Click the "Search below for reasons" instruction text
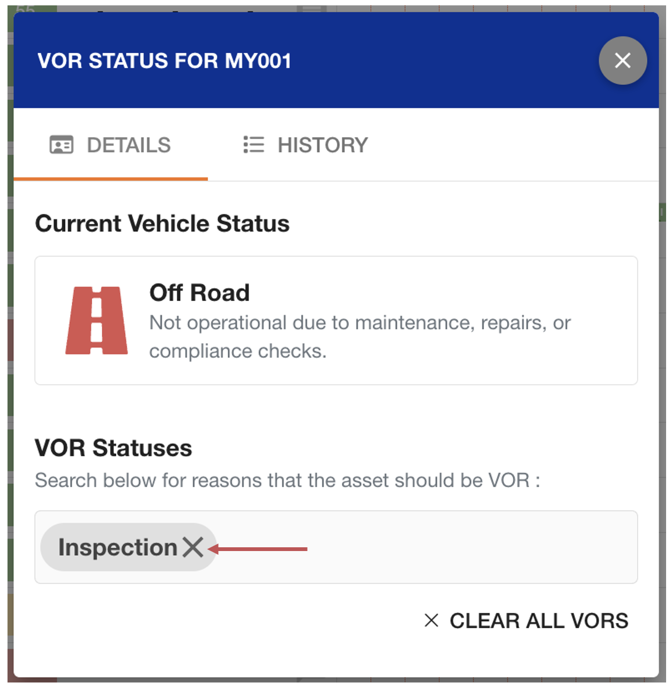Screen dimensions: 672x690 pos(287,480)
